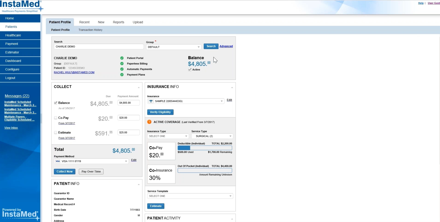440x222 pixels.
Task: Collapse the PATIENT INFO panel
Action: click(x=139, y=184)
